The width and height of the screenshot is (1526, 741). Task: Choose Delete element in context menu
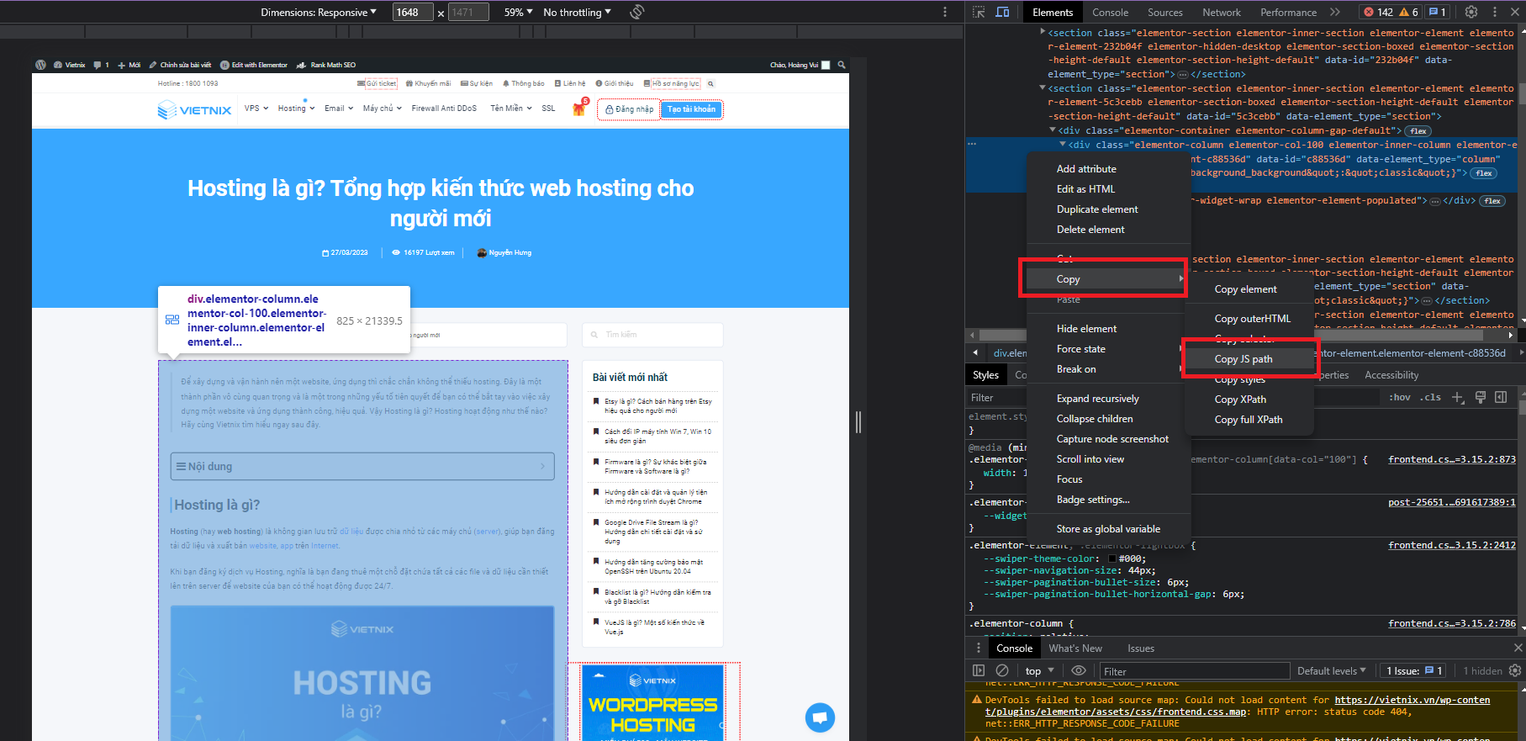click(1090, 230)
